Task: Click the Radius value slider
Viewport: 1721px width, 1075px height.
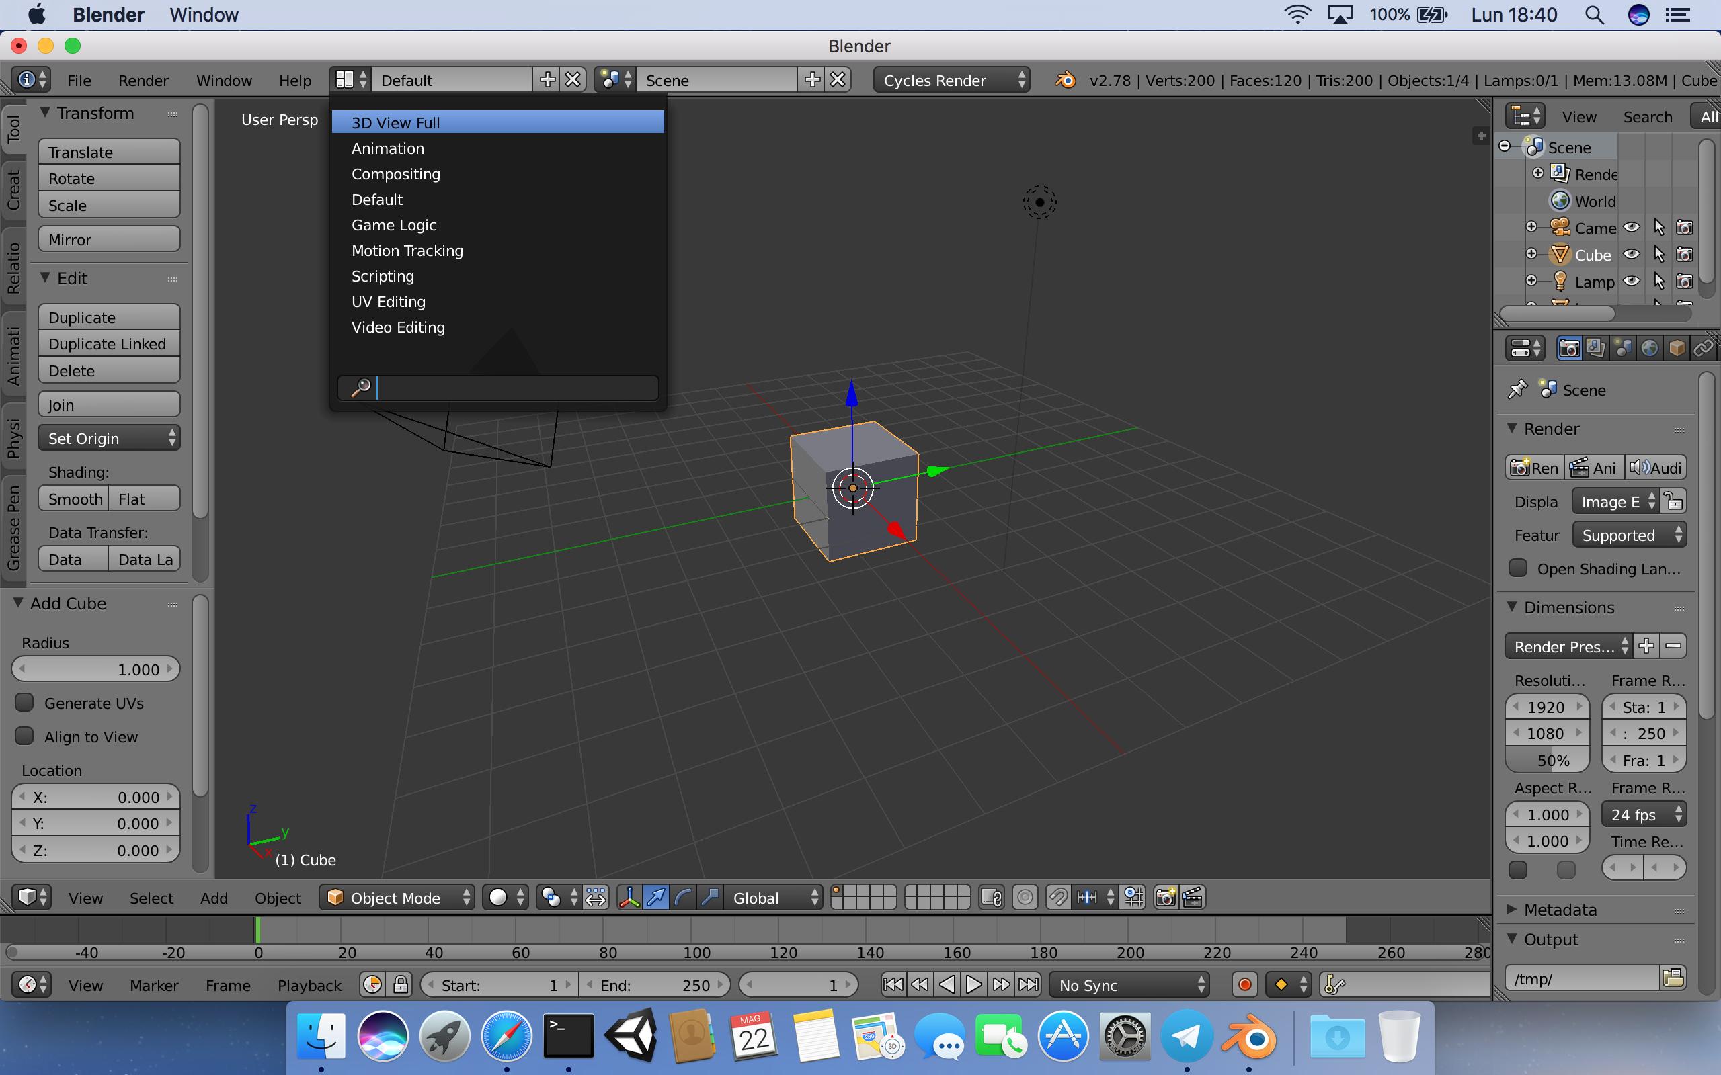Action: [x=95, y=669]
